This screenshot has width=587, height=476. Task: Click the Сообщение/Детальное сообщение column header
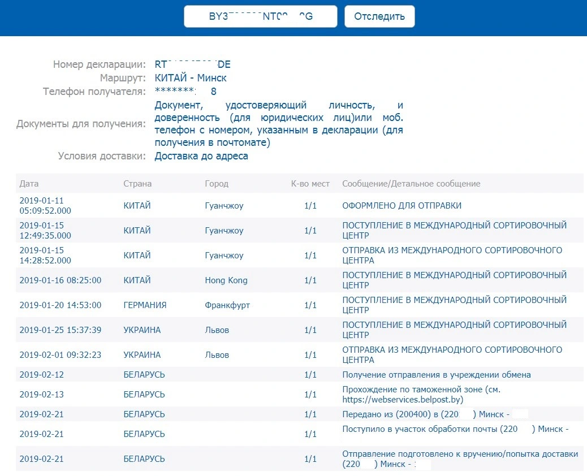411,184
